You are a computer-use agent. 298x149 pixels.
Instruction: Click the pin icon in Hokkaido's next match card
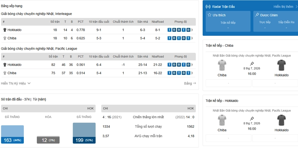[x=252, y=118]
